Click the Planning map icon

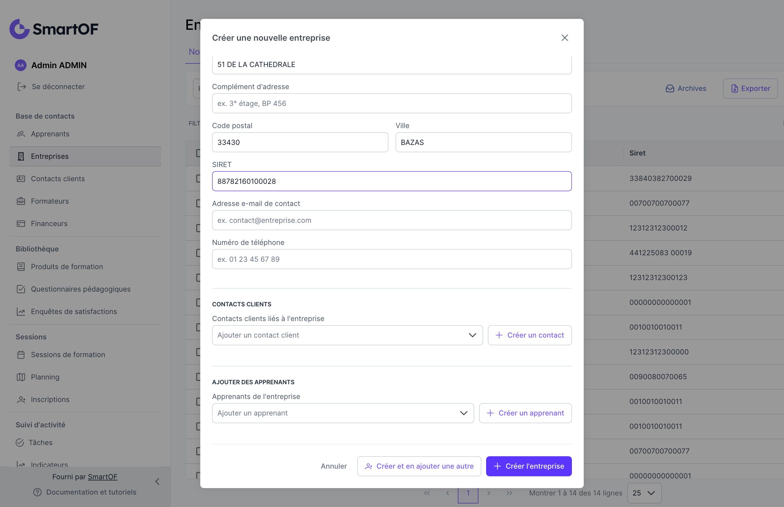(x=21, y=377)
